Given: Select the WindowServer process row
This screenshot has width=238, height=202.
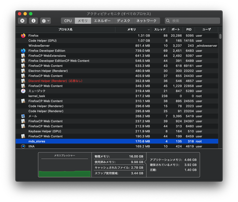Looking at the screenshot, I should 117,46.
